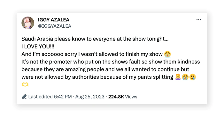The image size is (223, 116).
Task: Click the 6:42 PM timestamp
Action: (x=63, y=97)
